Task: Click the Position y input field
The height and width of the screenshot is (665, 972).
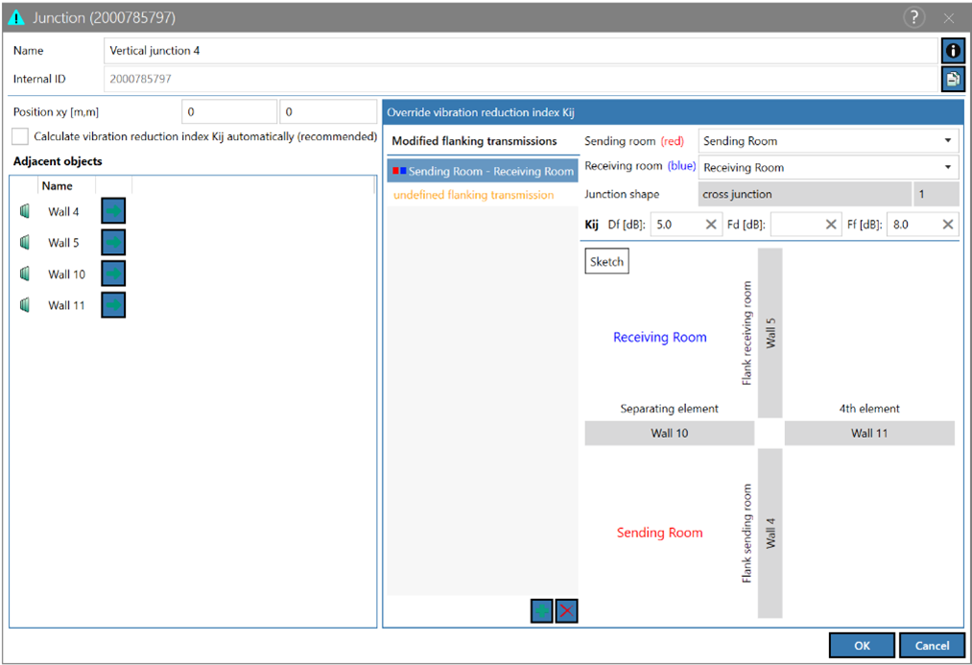Action: [x=328, y=112]
